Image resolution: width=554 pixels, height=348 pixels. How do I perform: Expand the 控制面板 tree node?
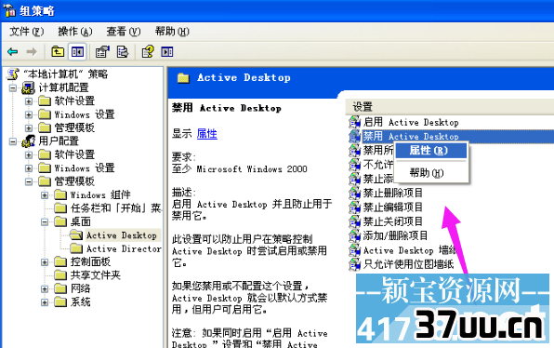click(x=45, y=262)
